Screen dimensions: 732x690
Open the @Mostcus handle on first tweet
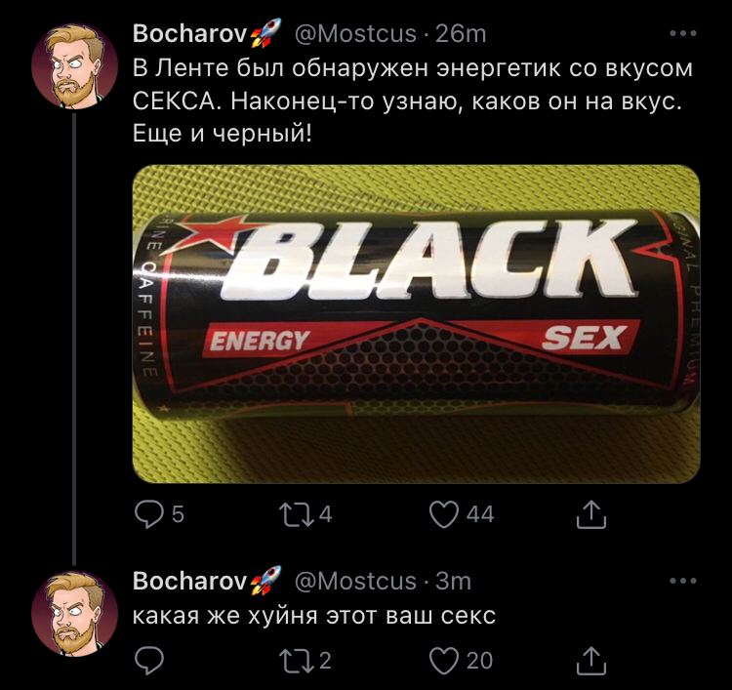(x=355, y=33)
